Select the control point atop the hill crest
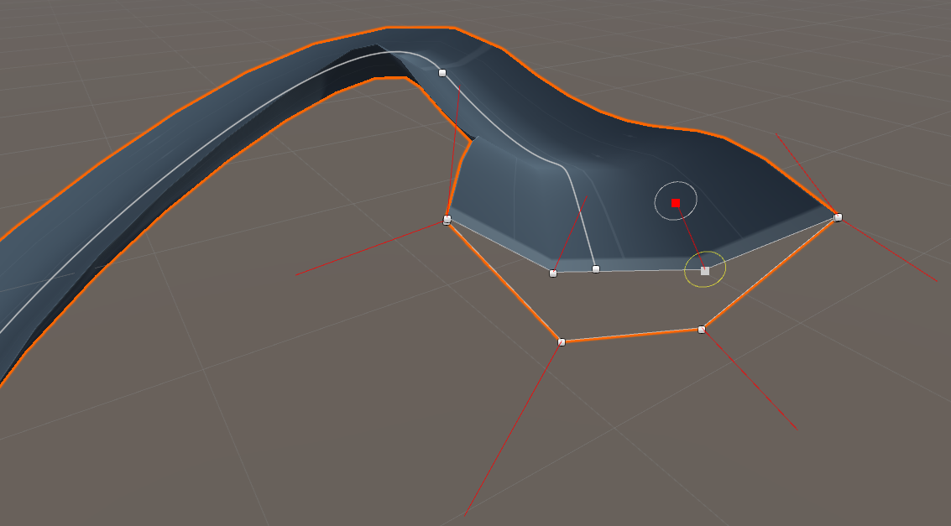This screenshot has height=526, width=951. tap(442, 72)
